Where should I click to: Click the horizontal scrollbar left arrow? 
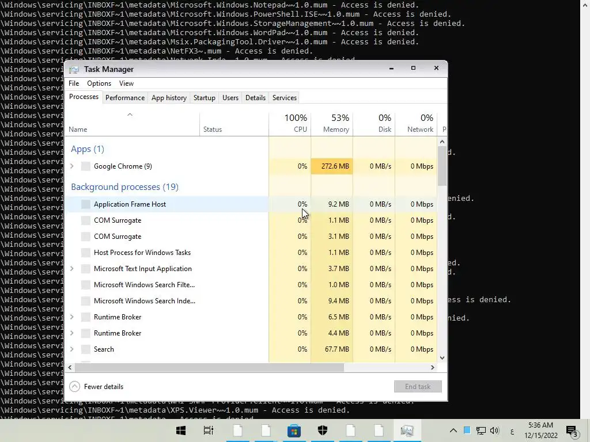tap(70, 367)
